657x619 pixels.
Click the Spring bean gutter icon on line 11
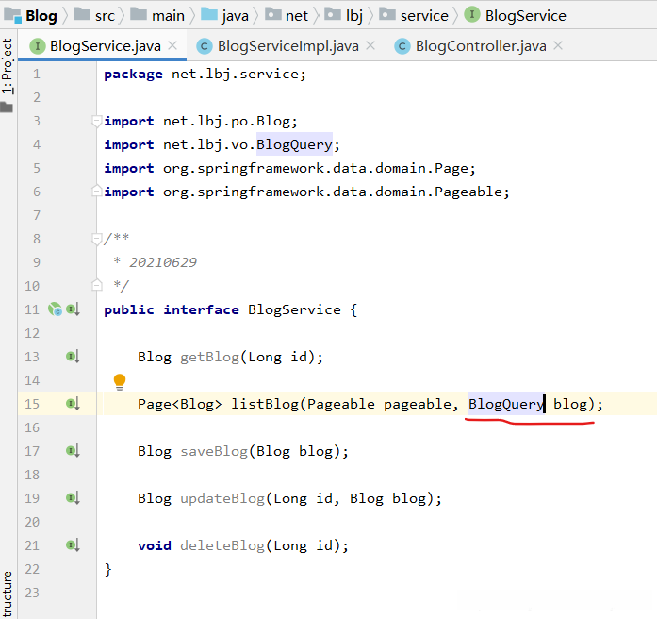click(x=55, y=309)
